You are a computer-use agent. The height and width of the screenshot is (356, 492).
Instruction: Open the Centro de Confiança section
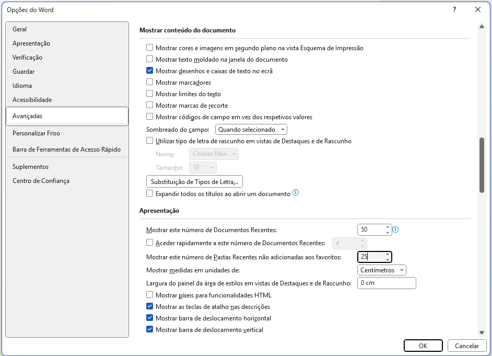[41, 181]
